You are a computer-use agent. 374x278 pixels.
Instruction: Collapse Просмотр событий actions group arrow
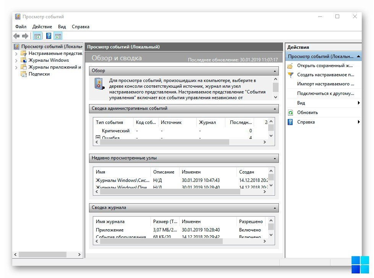click(358, 56)
